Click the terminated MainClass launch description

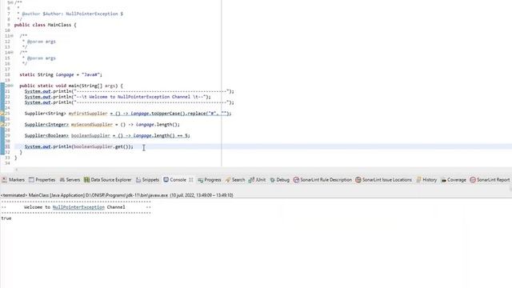[117, 195]
